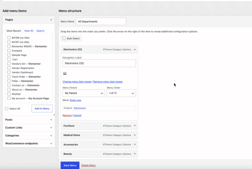Open the original Electronics link
This screenshot has width=252, height=169.
click(80, 108)
